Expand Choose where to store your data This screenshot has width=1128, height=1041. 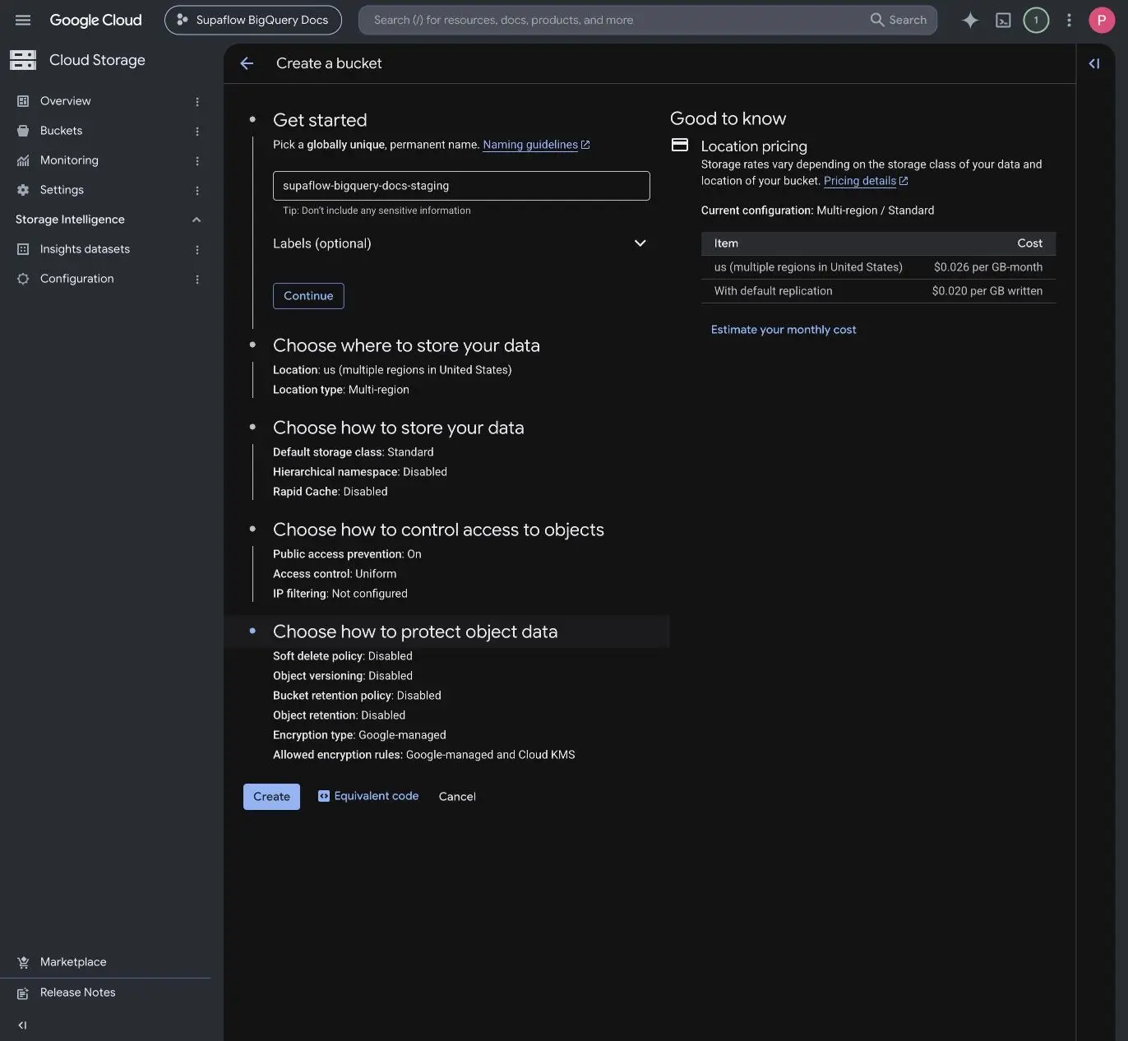(406, 345)
